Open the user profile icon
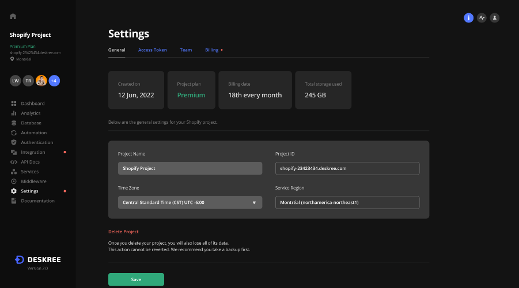Screen dimensions: 519x288 point(494,18)
